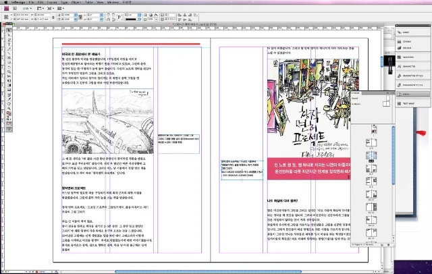Open the zoom level dropdown

tap(27, 9)
